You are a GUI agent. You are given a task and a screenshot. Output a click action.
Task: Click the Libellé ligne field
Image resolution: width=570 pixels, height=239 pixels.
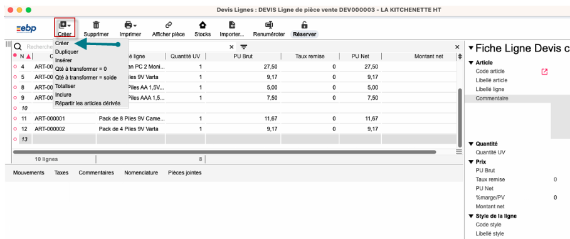coord(489,89)
